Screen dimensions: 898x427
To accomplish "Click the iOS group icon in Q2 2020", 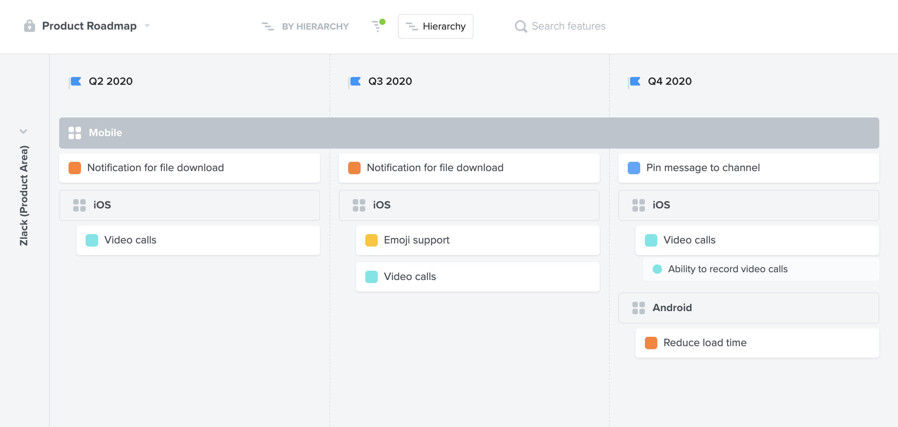I will tap(79, 205).
